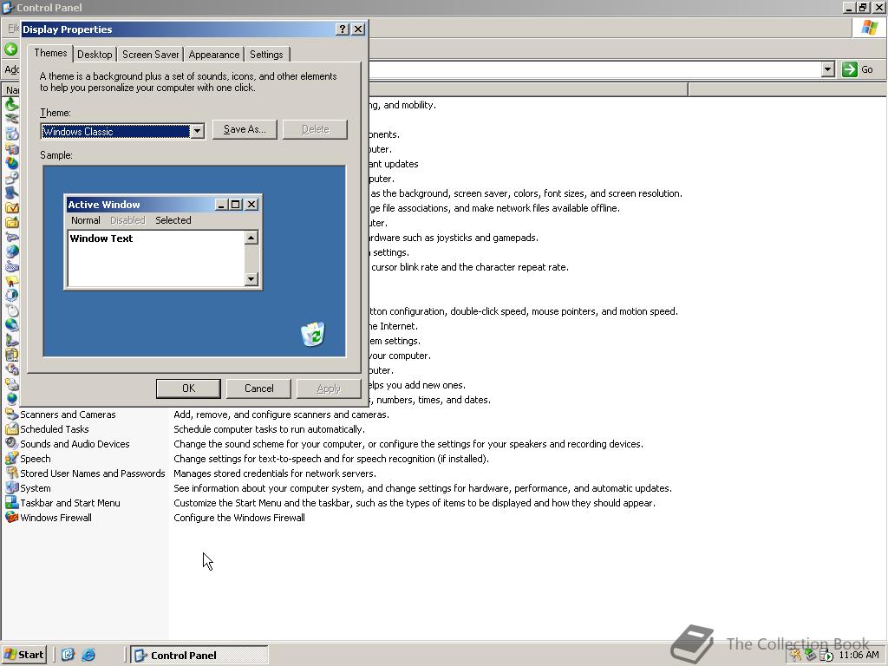Viewport: 888px width, 666px height.
Task: Open the System icon
Action: click(11, 487)
